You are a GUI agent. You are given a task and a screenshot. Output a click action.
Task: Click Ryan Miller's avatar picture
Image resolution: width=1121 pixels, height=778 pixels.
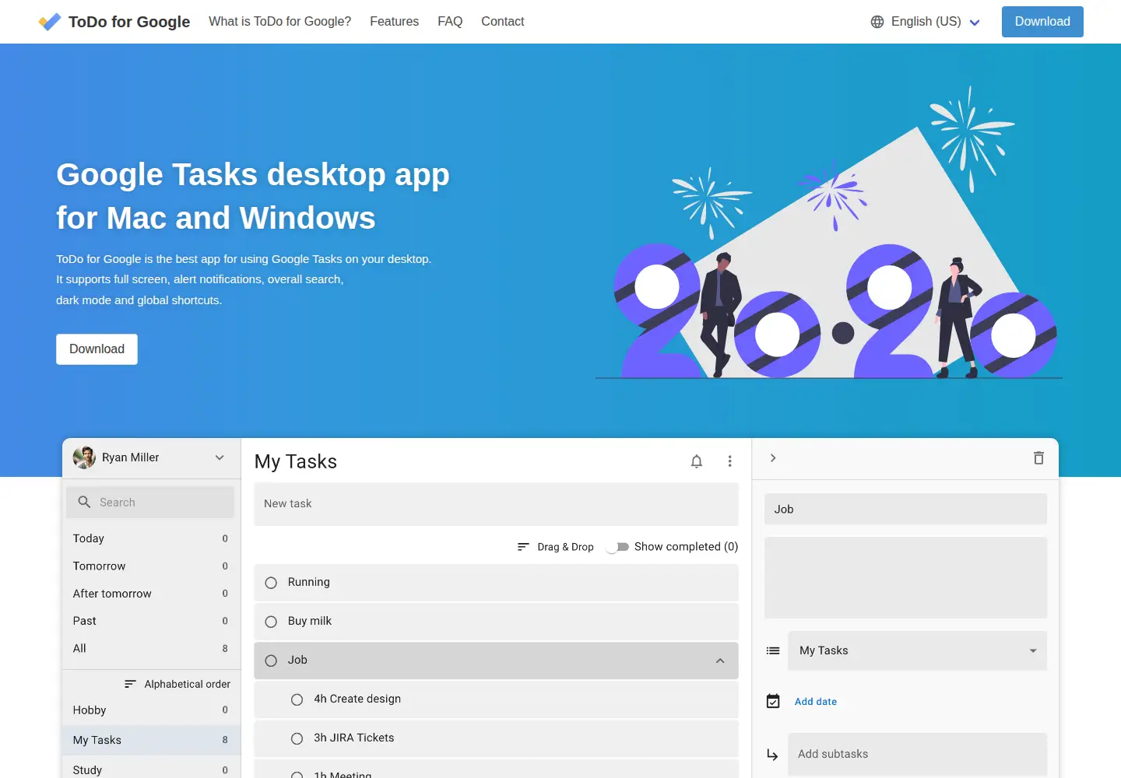tap(84, 457)
